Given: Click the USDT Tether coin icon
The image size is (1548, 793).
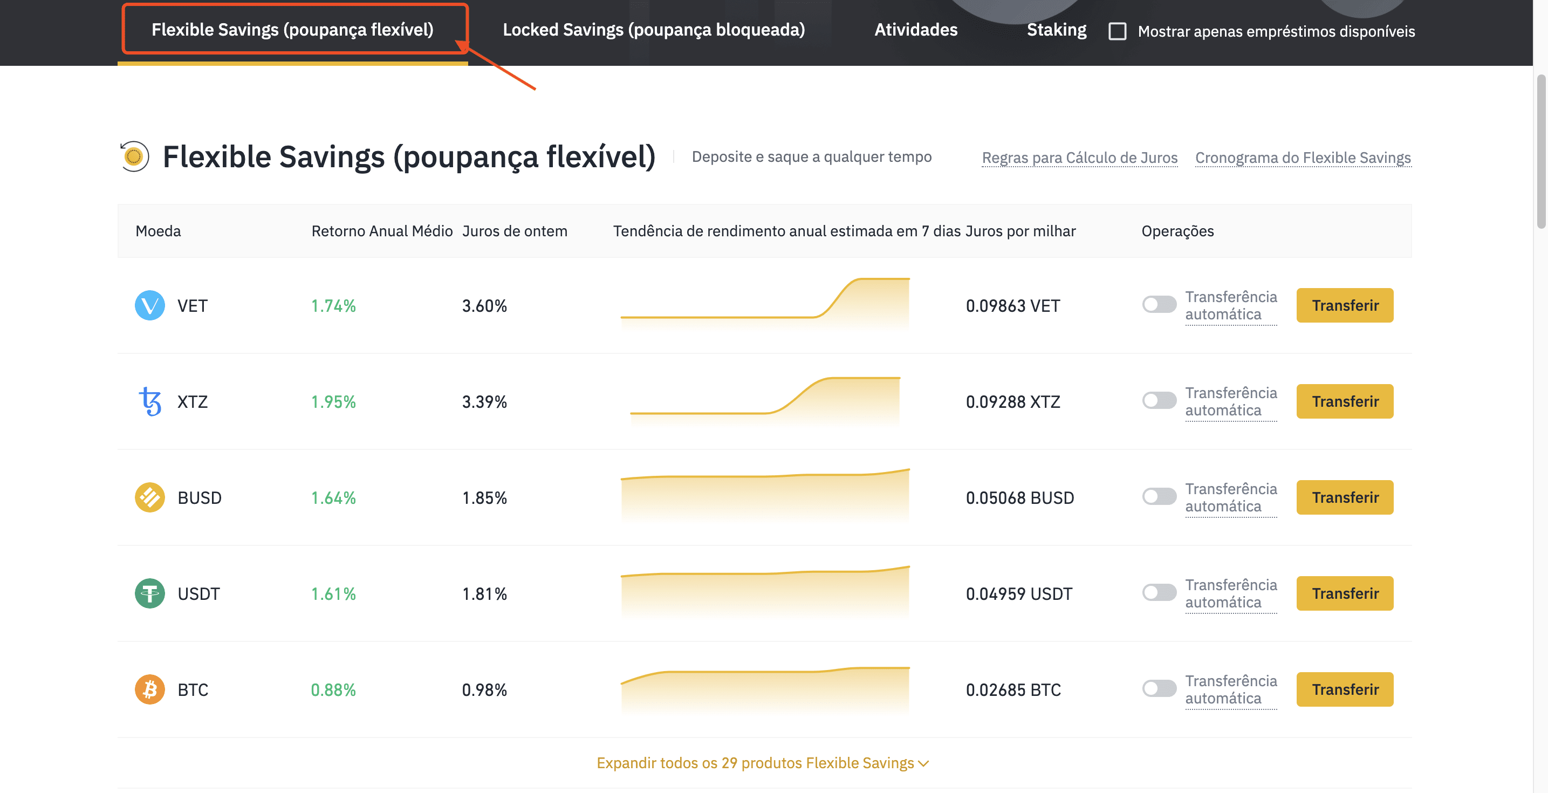Looking at the screenshot, I should [149, 593].
